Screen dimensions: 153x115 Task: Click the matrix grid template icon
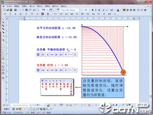[x=42, y=14]
